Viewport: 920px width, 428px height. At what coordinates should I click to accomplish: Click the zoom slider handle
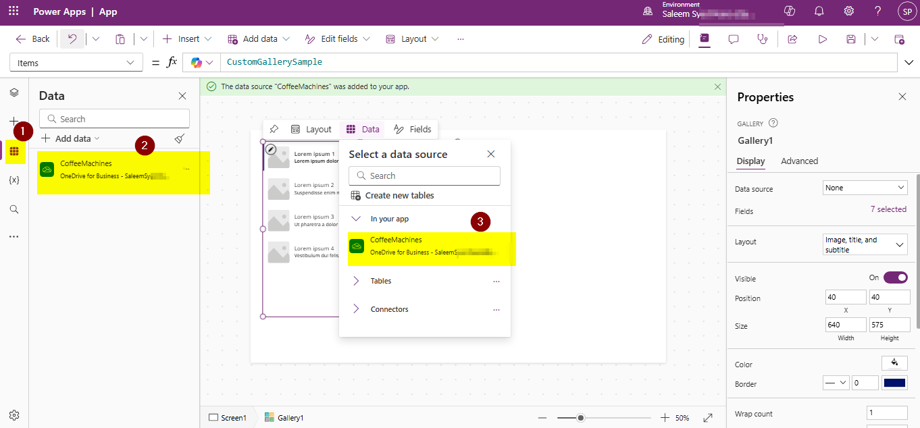tap(580, 418)
